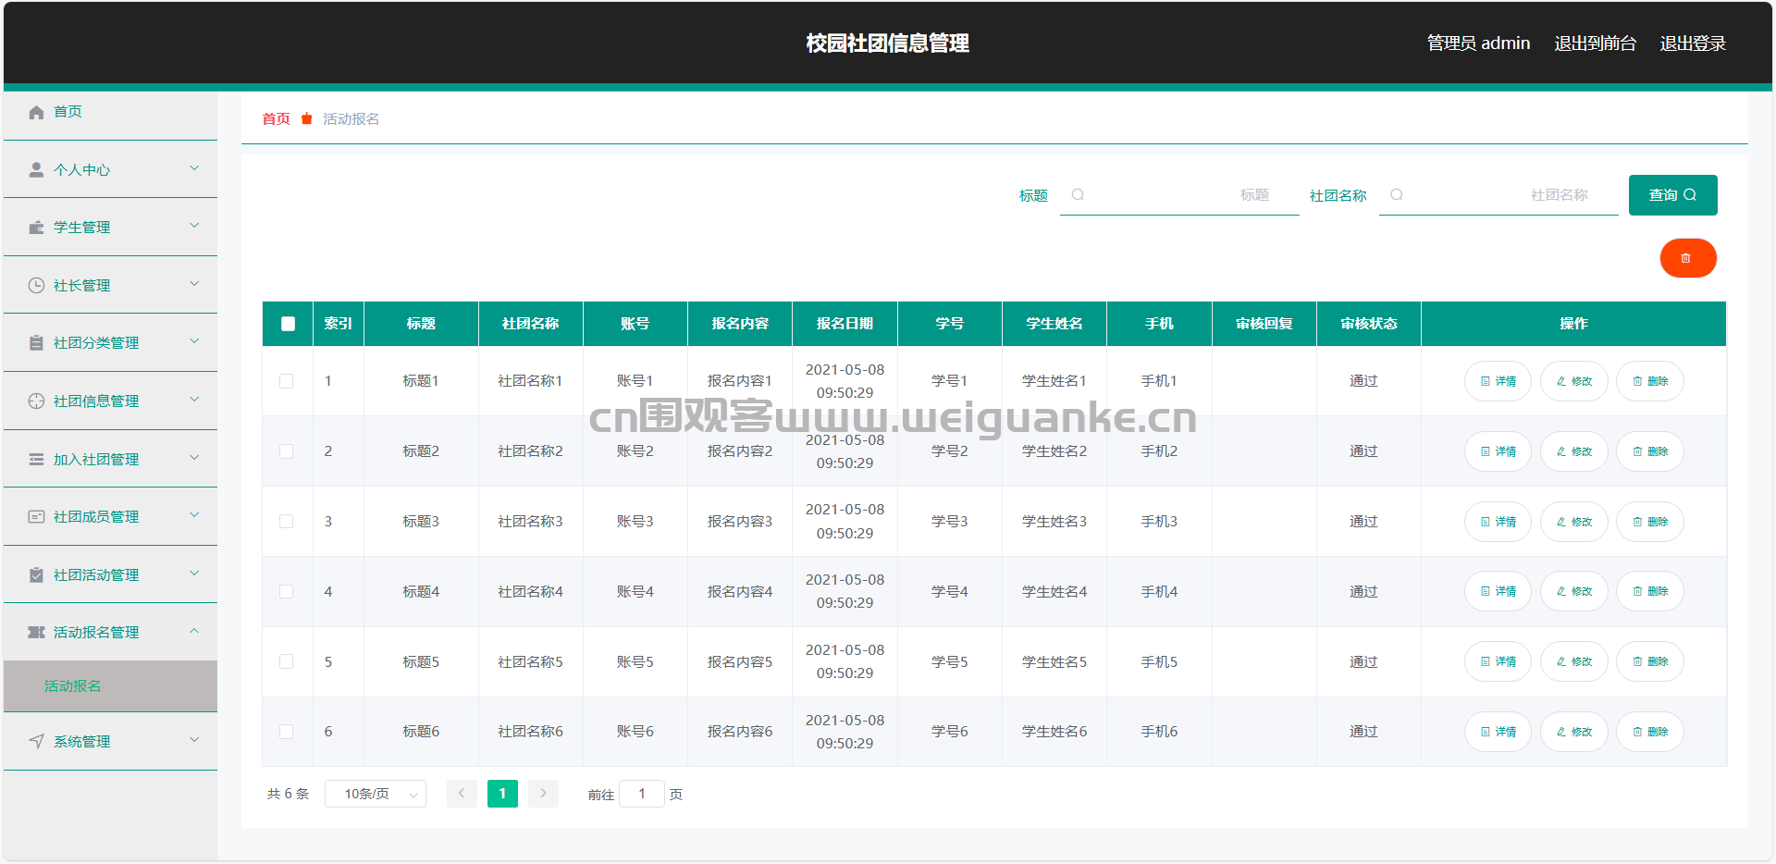Toggle the select-all checkbox in table header
The image size is (1776, 864).
[x=288, y=324]
